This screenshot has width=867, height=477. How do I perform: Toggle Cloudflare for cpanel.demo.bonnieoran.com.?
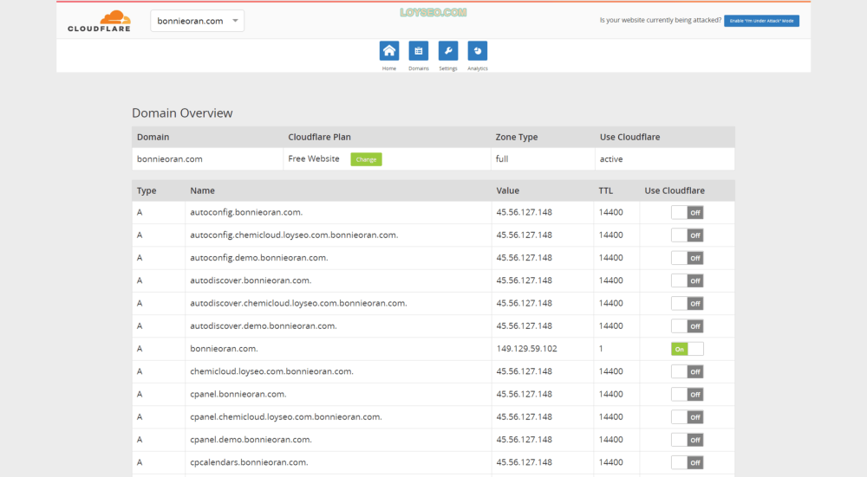[x=688, y=440]
